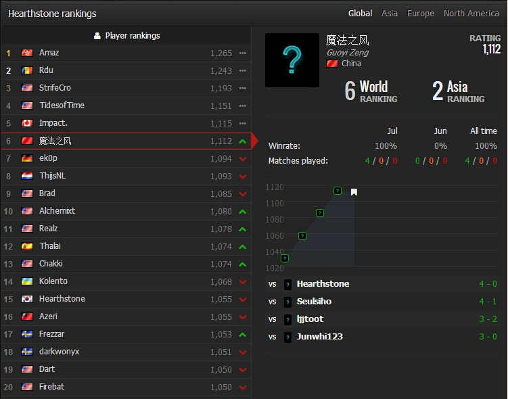
Task: Click the green up arrow for Thalai
Action: tap(243, 247)
